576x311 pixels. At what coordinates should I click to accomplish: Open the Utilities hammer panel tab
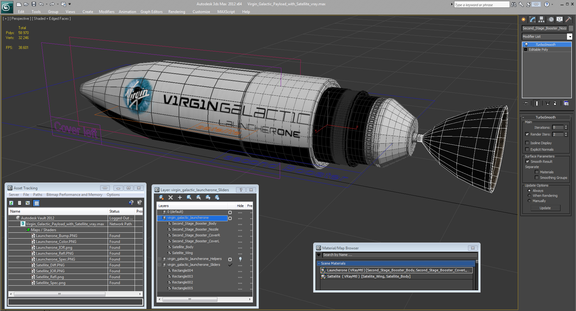tap(569, 19)
